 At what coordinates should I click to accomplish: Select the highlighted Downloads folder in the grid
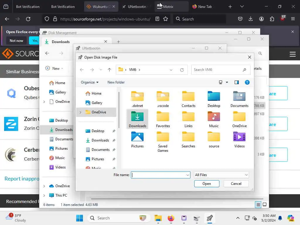click(137, 119)
